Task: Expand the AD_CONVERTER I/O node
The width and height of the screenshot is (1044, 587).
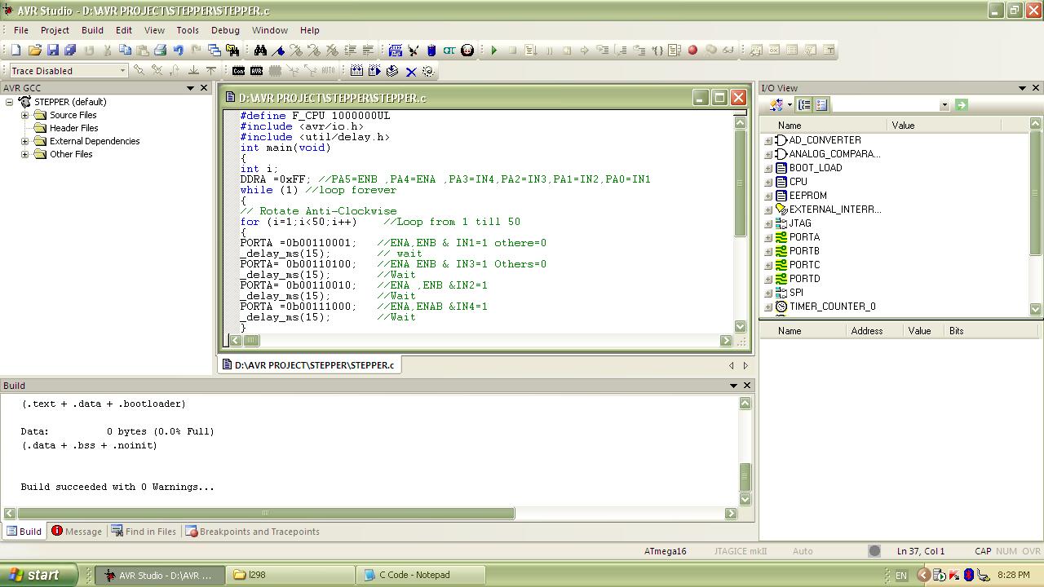Action: click(x=768, y=140)
